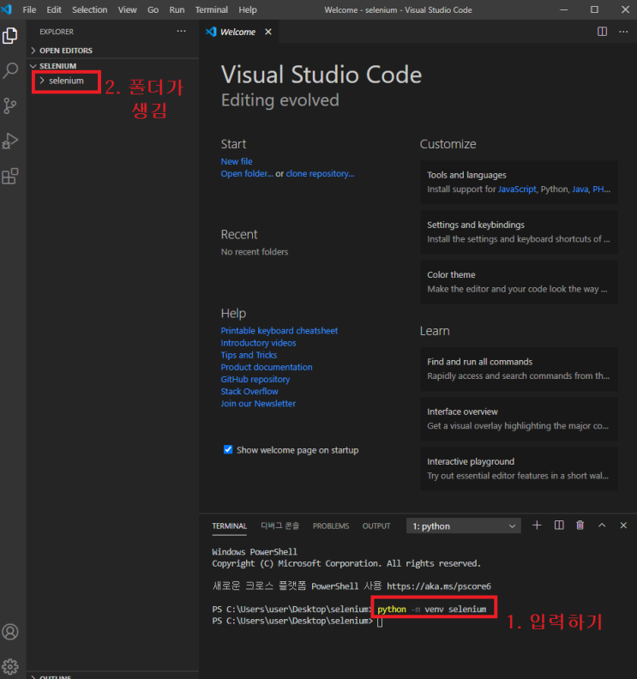Select the Welcome editor tab
Viewport: 637px width, 679px height.
coord(237,32)
